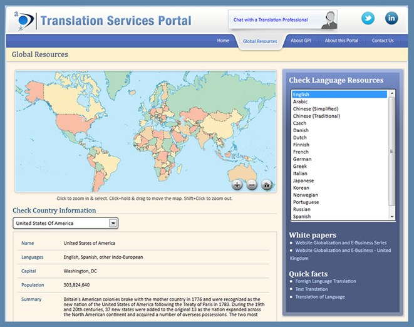
Task: Select Arabic in the language list
Action: pos(339,101)
